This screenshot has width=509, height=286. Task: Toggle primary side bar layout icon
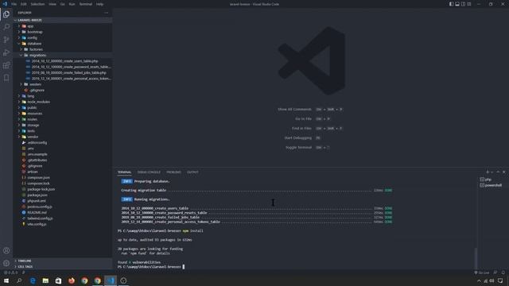click(x=451, y=4)
